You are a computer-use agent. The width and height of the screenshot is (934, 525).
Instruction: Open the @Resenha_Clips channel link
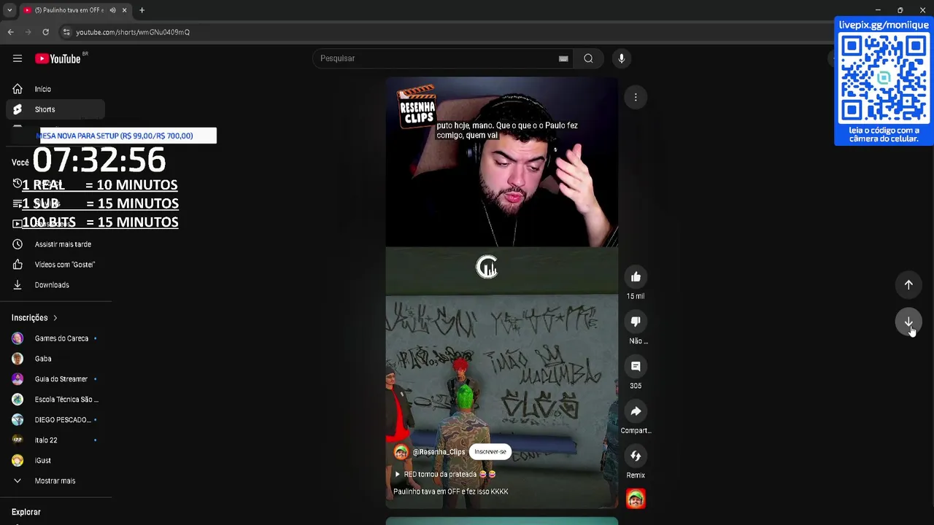439,452
